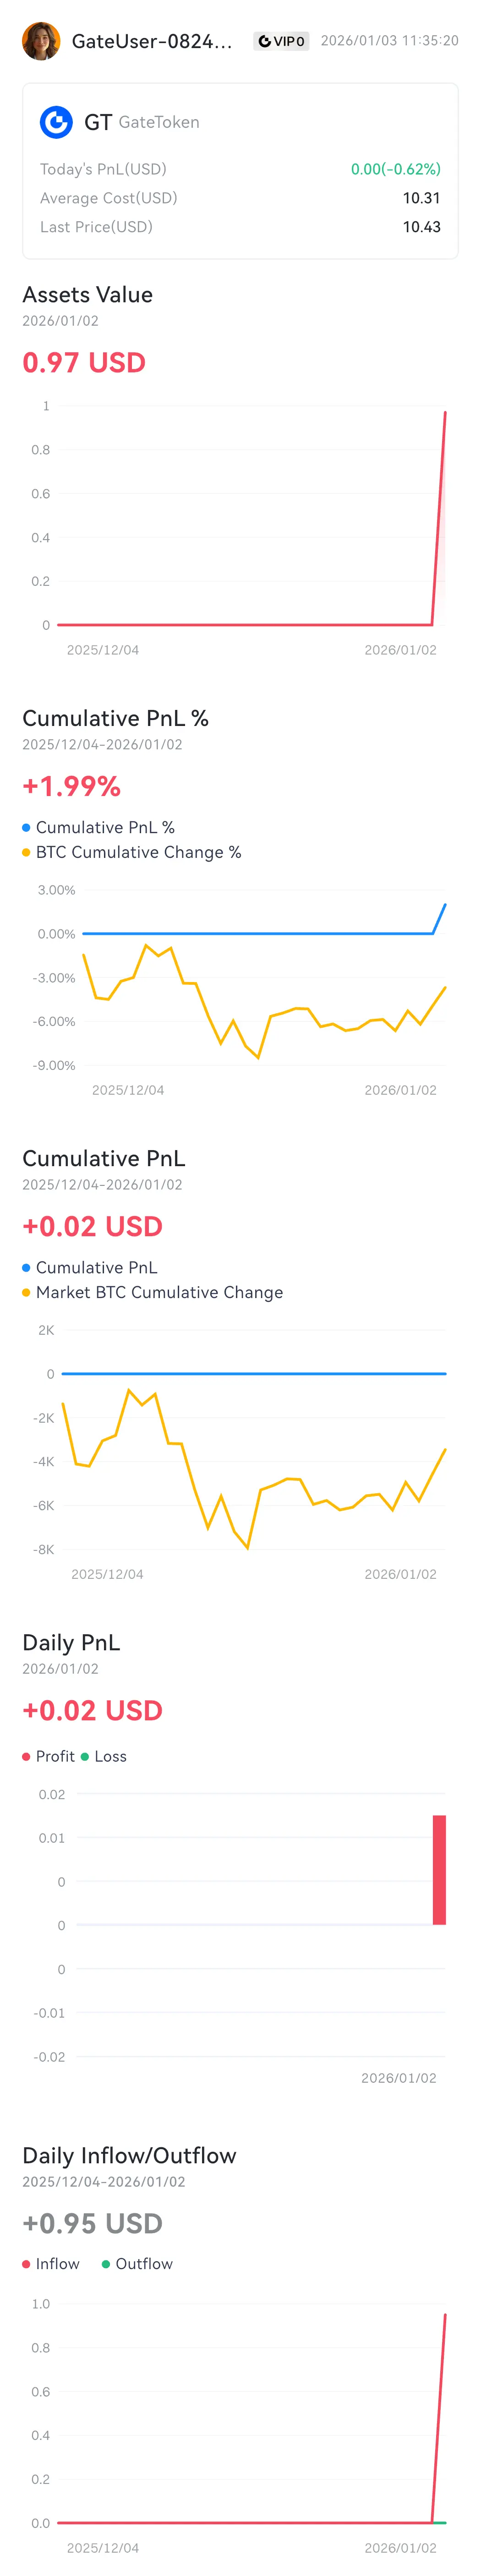Click the GateUser-0824 username

152,41
